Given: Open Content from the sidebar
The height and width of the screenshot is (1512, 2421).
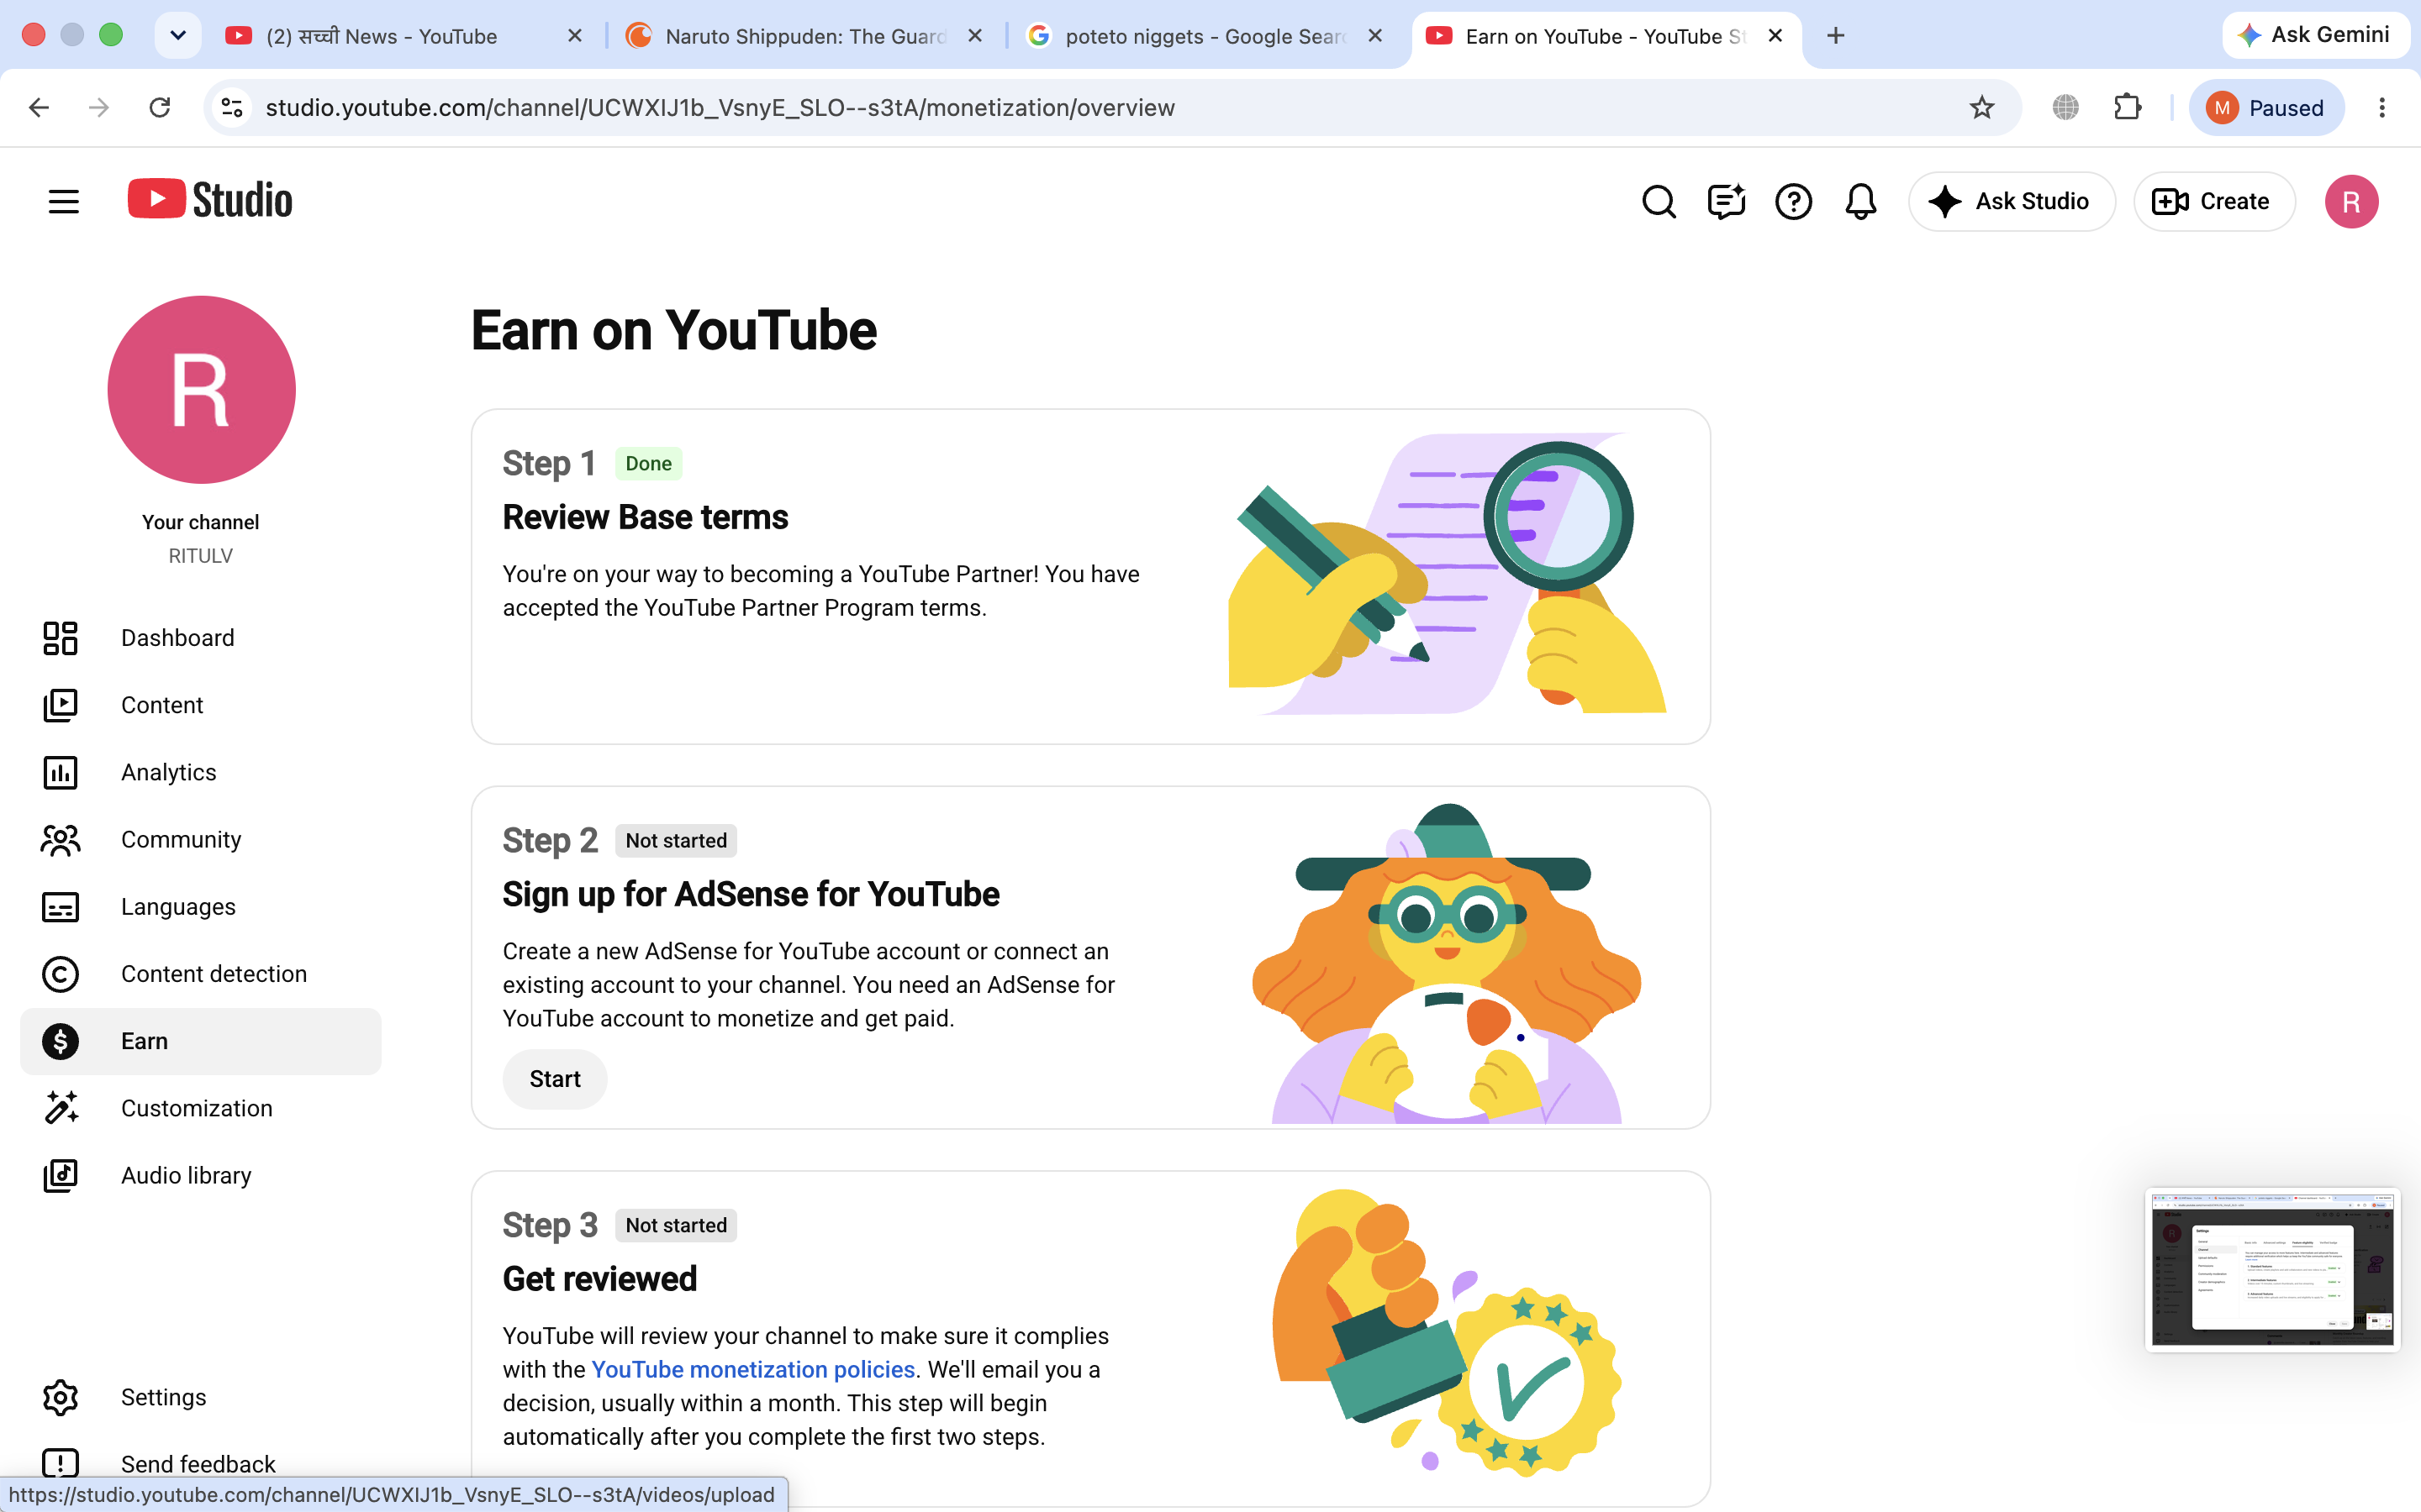Looking at the screenshot, I should 200,705.
